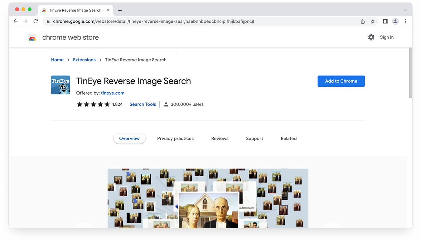Open the Chrome profile avatar icon

pyautogui.click(x=395, y=21)
